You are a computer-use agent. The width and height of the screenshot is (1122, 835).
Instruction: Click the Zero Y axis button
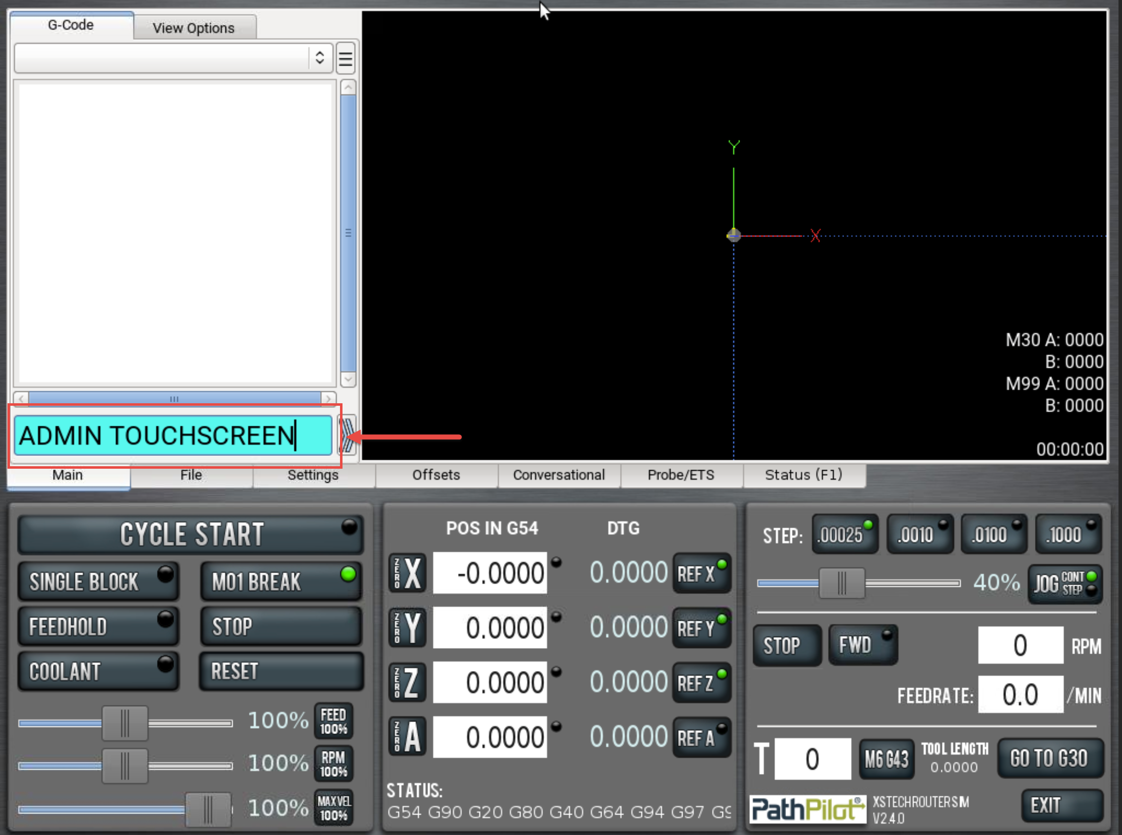(407, 628)
